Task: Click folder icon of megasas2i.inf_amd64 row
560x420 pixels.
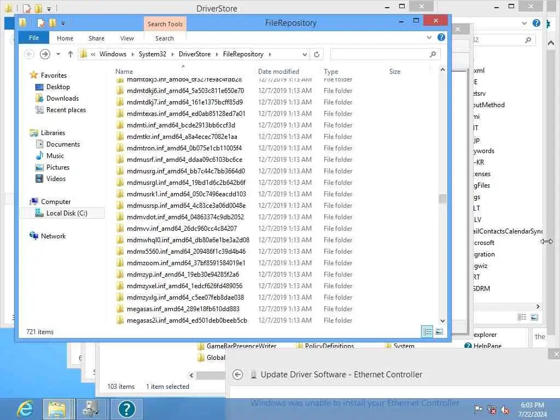Action: (120, 320)
